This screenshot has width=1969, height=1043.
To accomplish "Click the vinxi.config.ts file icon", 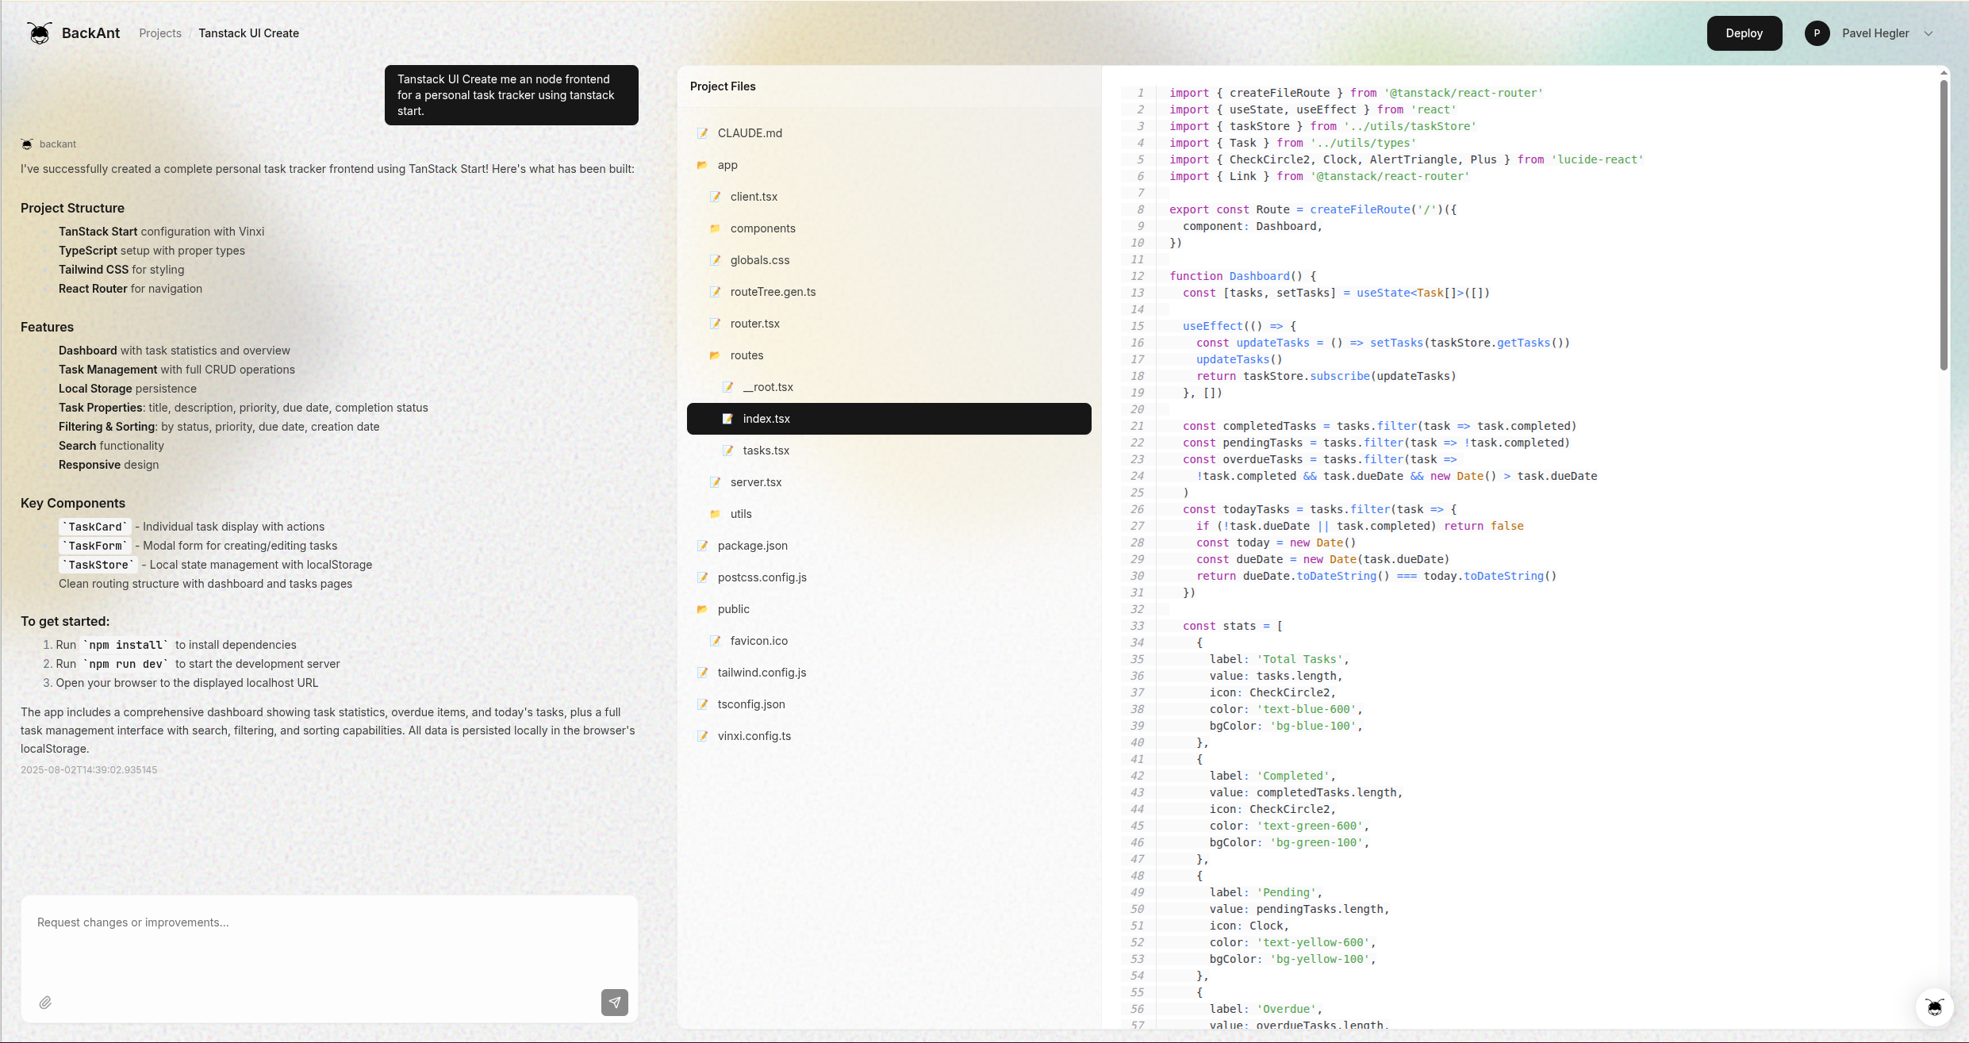I will pos(702,736).
